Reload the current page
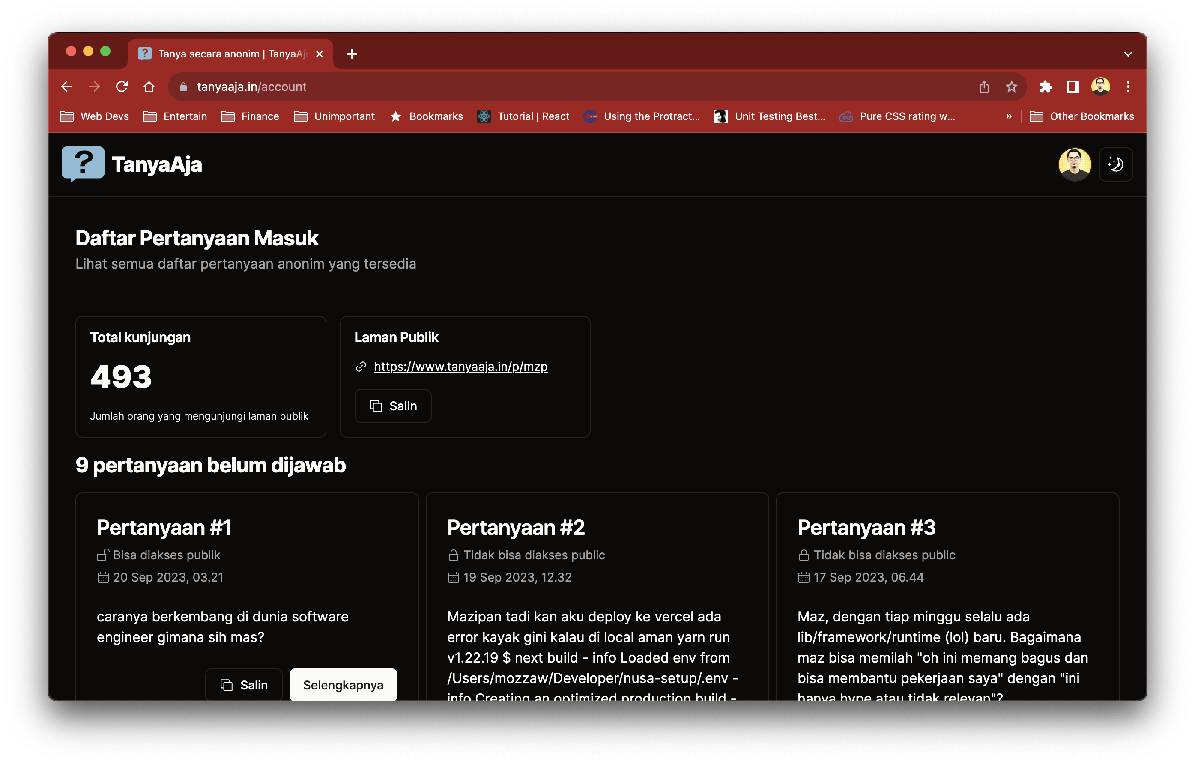Screen dimensions: 1195x764 tap(122, 87)
